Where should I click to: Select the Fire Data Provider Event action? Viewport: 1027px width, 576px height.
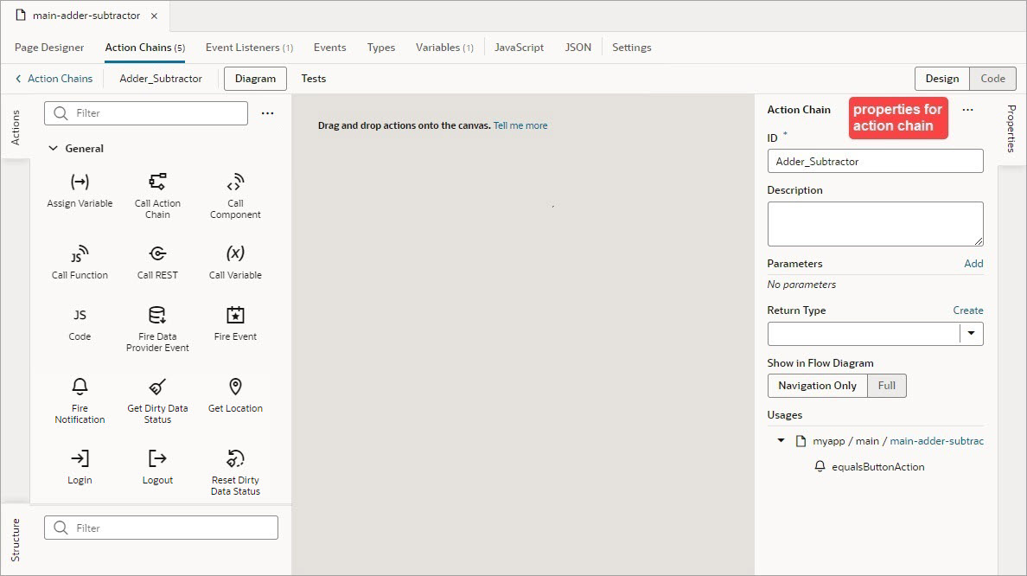pyautogui.click(x=157, y=329)
